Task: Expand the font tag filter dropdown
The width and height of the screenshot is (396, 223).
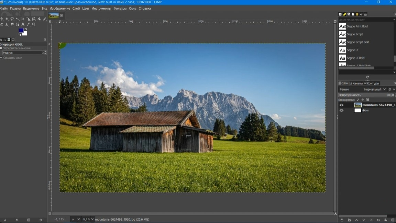Action: [394, 20]
